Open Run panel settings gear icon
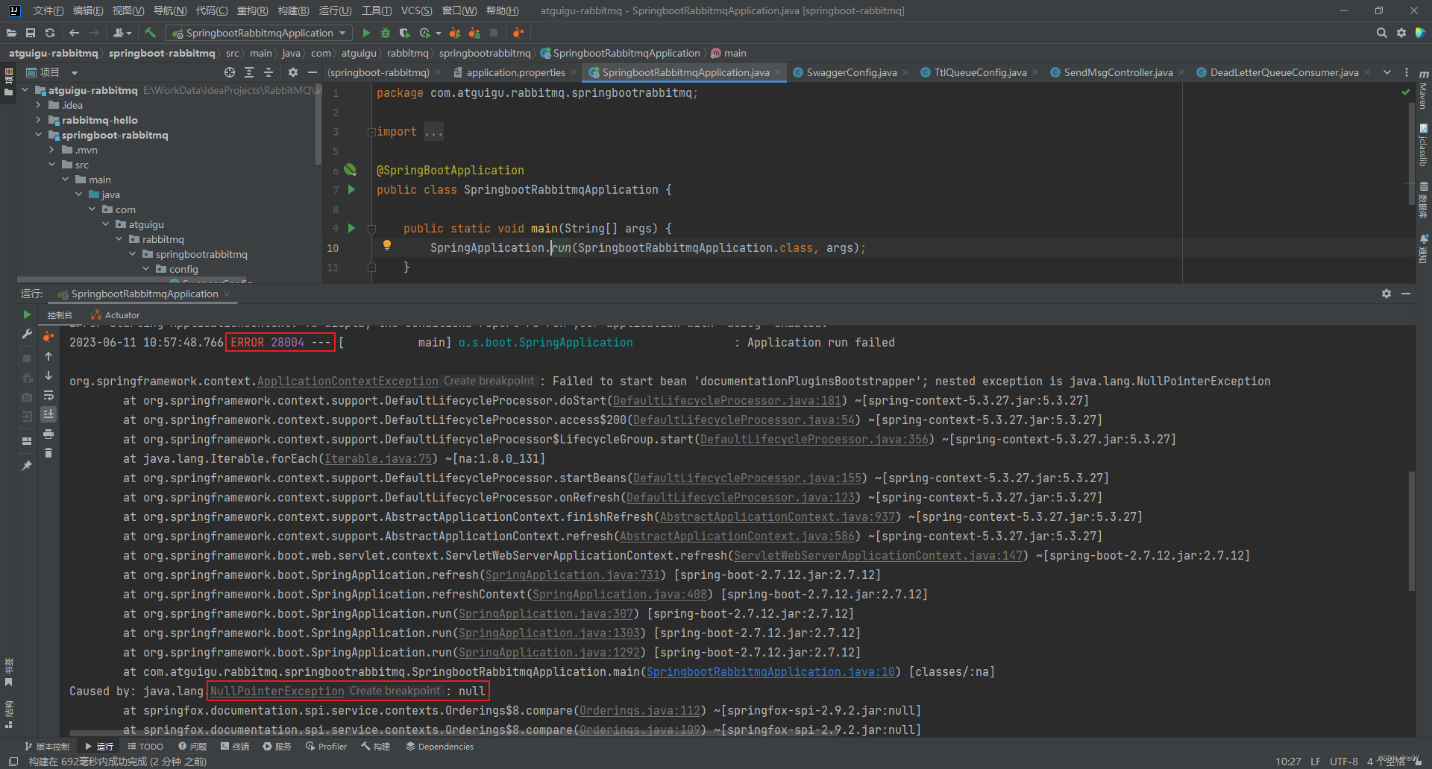The height and width of the screenshot is (769, 1432). [x=1386, y=294]
